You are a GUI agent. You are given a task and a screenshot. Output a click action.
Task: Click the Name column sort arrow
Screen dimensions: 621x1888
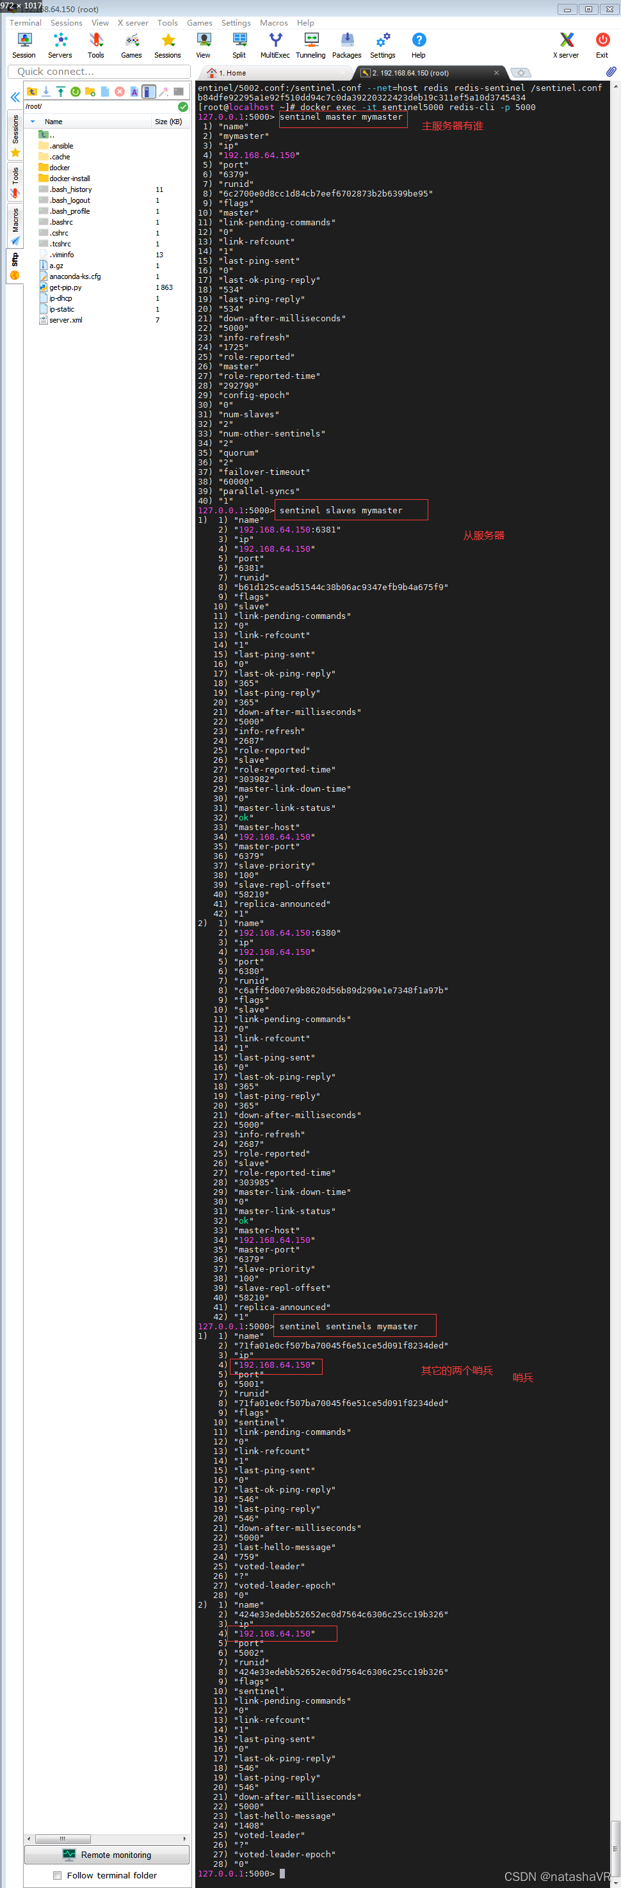32,122
